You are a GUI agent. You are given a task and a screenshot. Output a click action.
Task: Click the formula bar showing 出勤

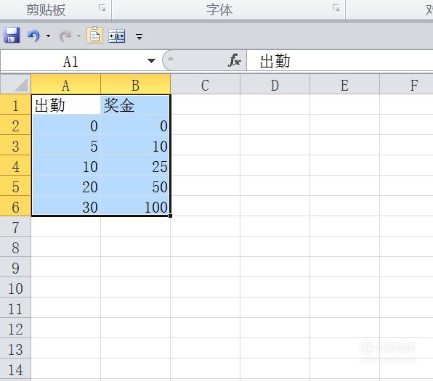(340, 61)
